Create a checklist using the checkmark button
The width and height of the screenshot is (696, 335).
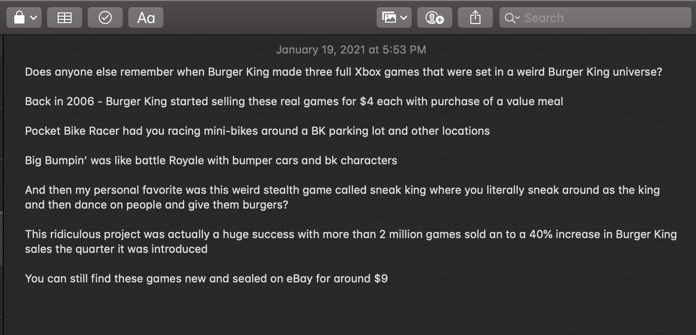105,18
